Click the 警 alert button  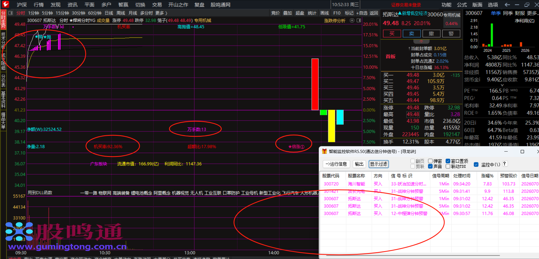click(451, 34)
